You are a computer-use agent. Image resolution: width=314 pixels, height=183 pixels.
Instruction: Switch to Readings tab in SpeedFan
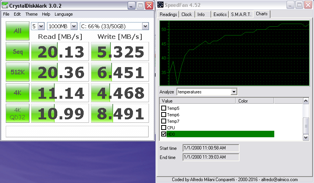click(168, 14)
